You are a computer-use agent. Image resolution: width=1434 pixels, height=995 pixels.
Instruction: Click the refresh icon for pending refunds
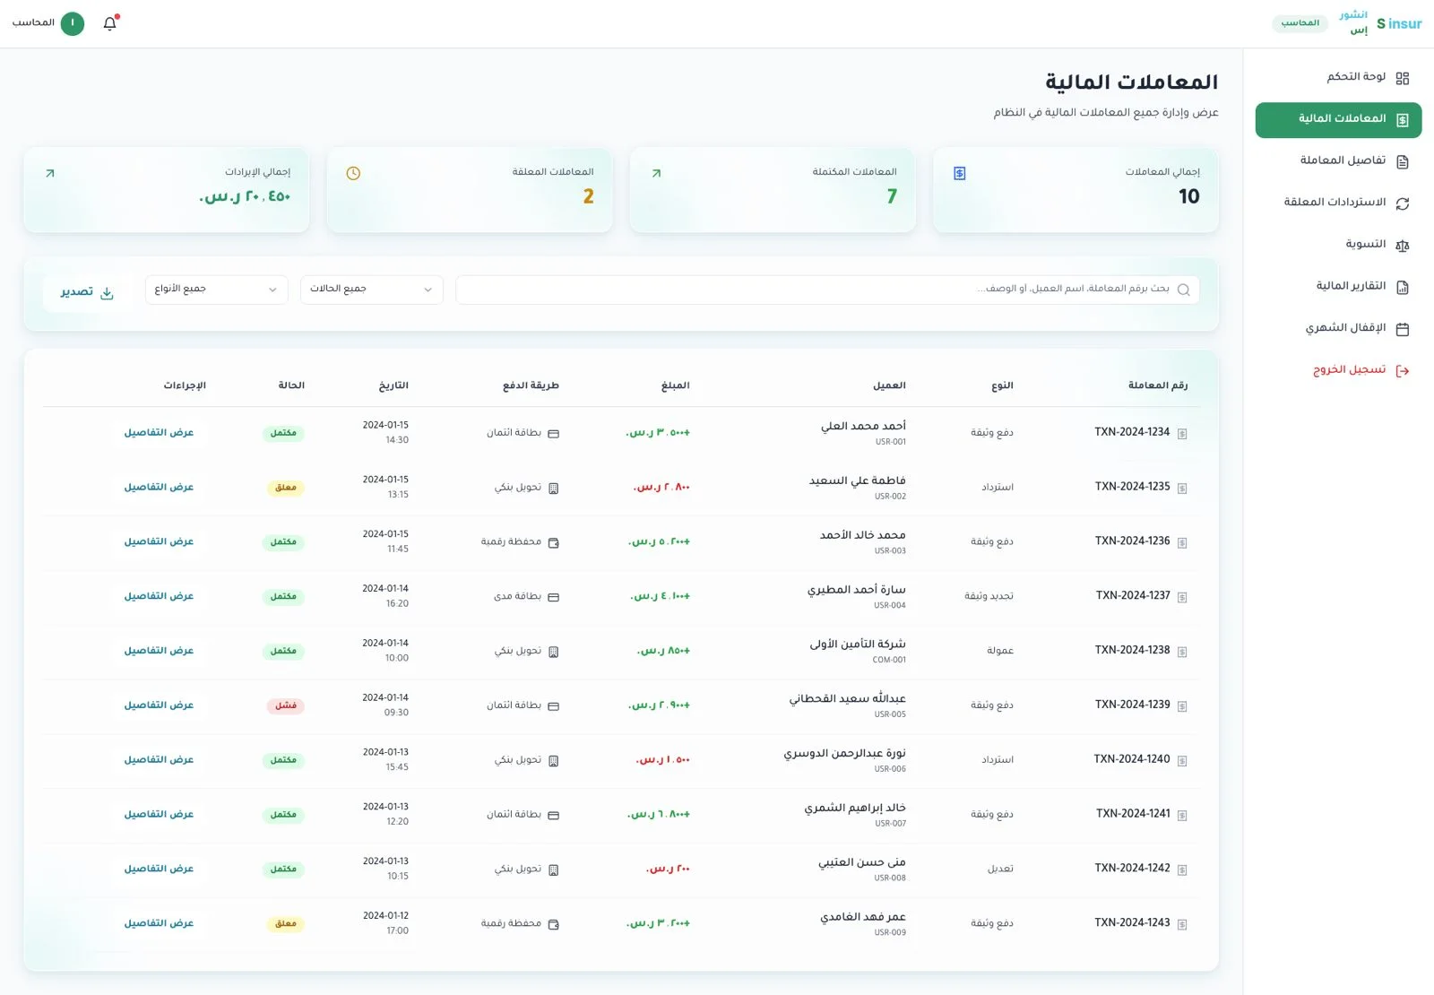(1403, 203)
